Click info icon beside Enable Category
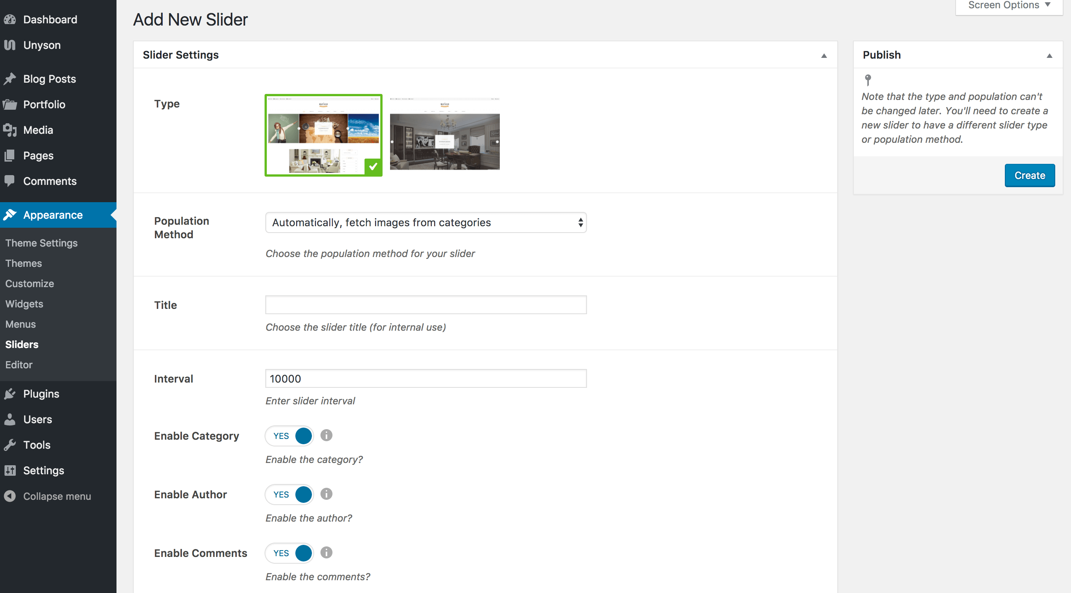This screenshot has height=593, width=1071. pos(326,436)
